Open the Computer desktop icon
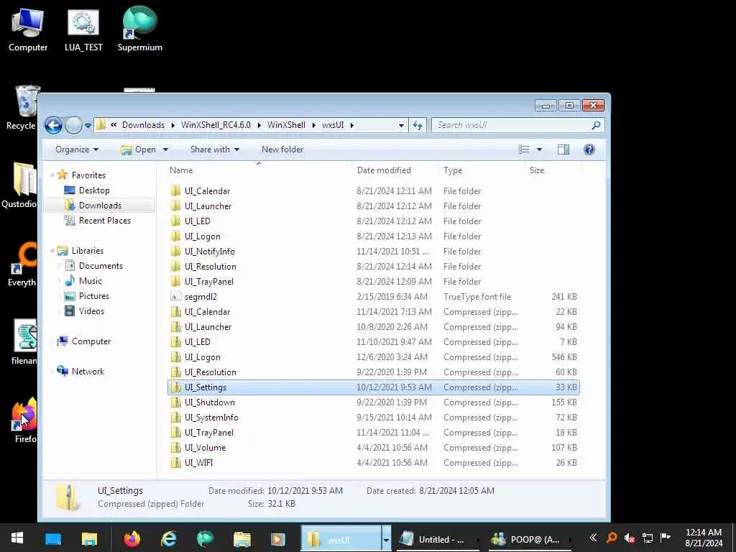Screen dimensions: 736x552 click(x=28, y=29)
